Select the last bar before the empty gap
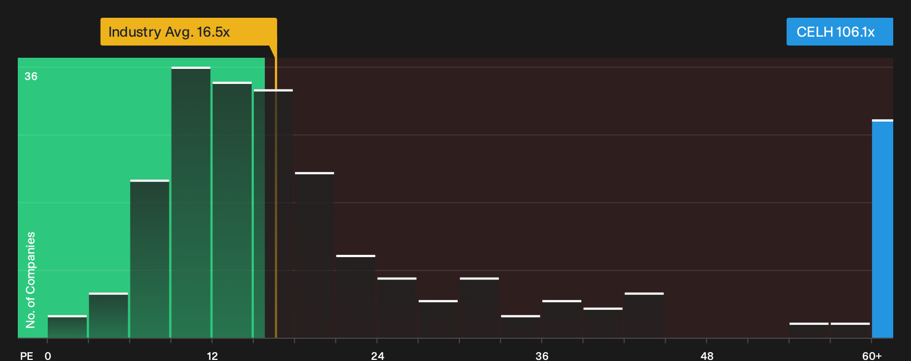Viewport: 911px width, 361px height. click(644, 315)
